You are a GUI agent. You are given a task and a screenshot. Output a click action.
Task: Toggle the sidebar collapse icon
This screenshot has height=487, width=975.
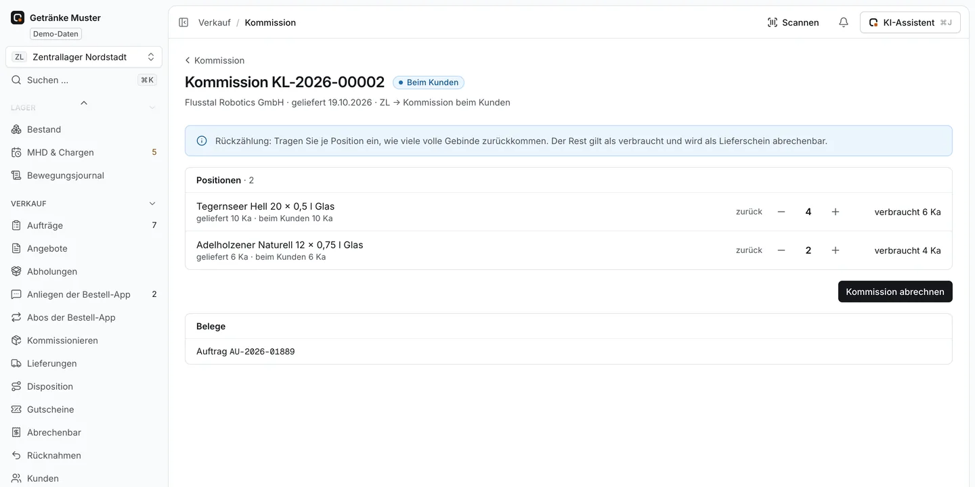click(x=183, y=22)
